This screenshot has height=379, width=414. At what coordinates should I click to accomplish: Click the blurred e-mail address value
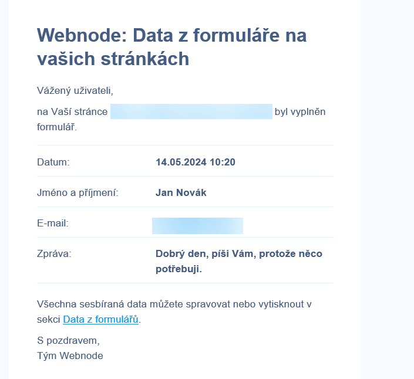point(197,226)
